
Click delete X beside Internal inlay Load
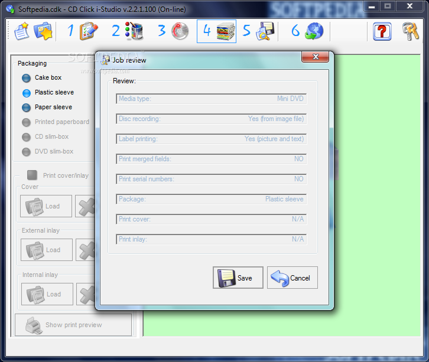click(86, 294)
